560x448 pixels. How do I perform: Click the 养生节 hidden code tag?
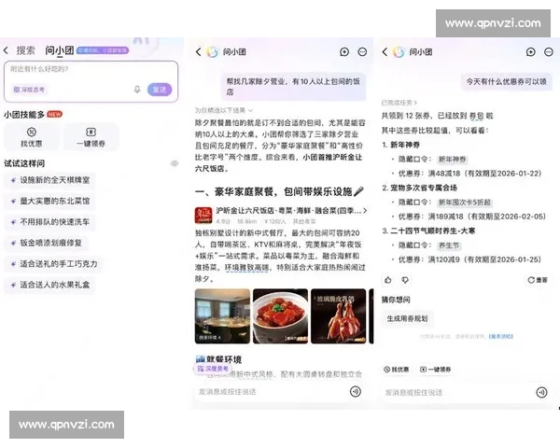[449, 245]
